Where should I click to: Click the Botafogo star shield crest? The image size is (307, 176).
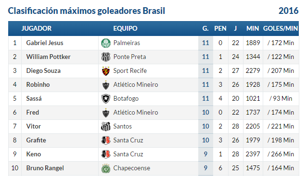[106, 99]
